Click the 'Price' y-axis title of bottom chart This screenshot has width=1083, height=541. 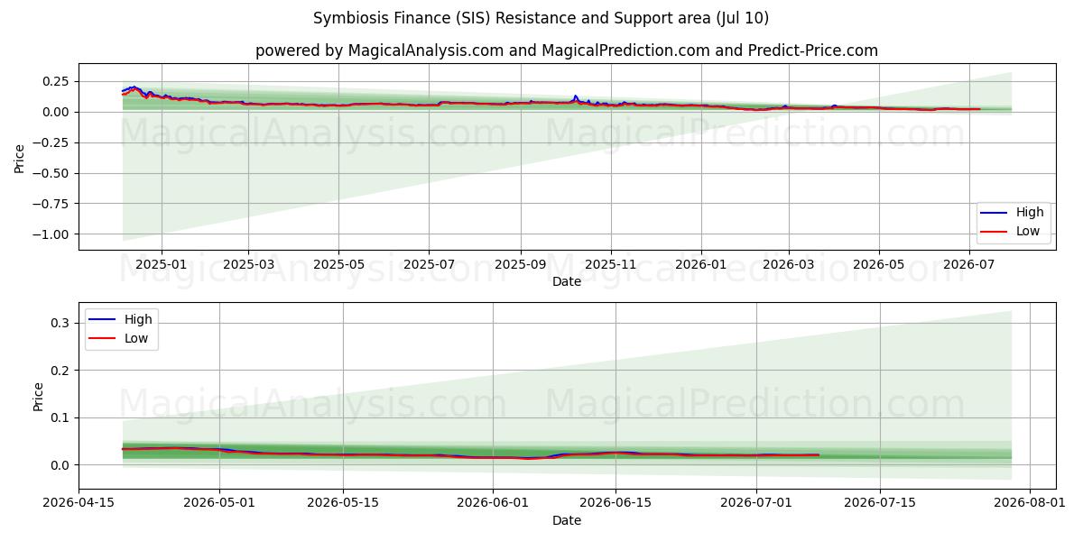click(x=38, y=397)
